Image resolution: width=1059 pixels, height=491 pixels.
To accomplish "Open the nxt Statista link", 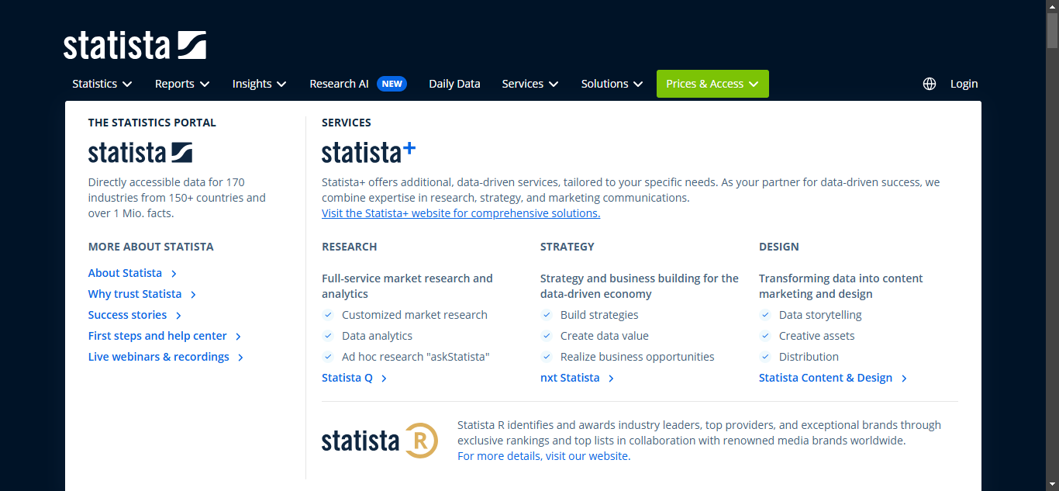I will [x=578, y=378].
